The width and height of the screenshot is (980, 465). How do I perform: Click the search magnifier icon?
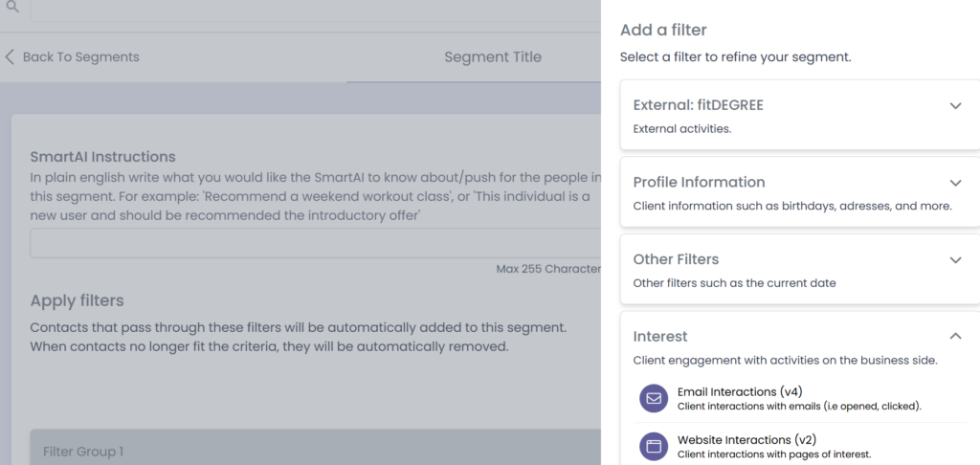pyautogui.click(x=11, y=7)
